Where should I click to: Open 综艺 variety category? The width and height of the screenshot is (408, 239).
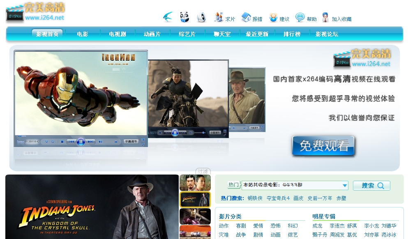point(293,235)
